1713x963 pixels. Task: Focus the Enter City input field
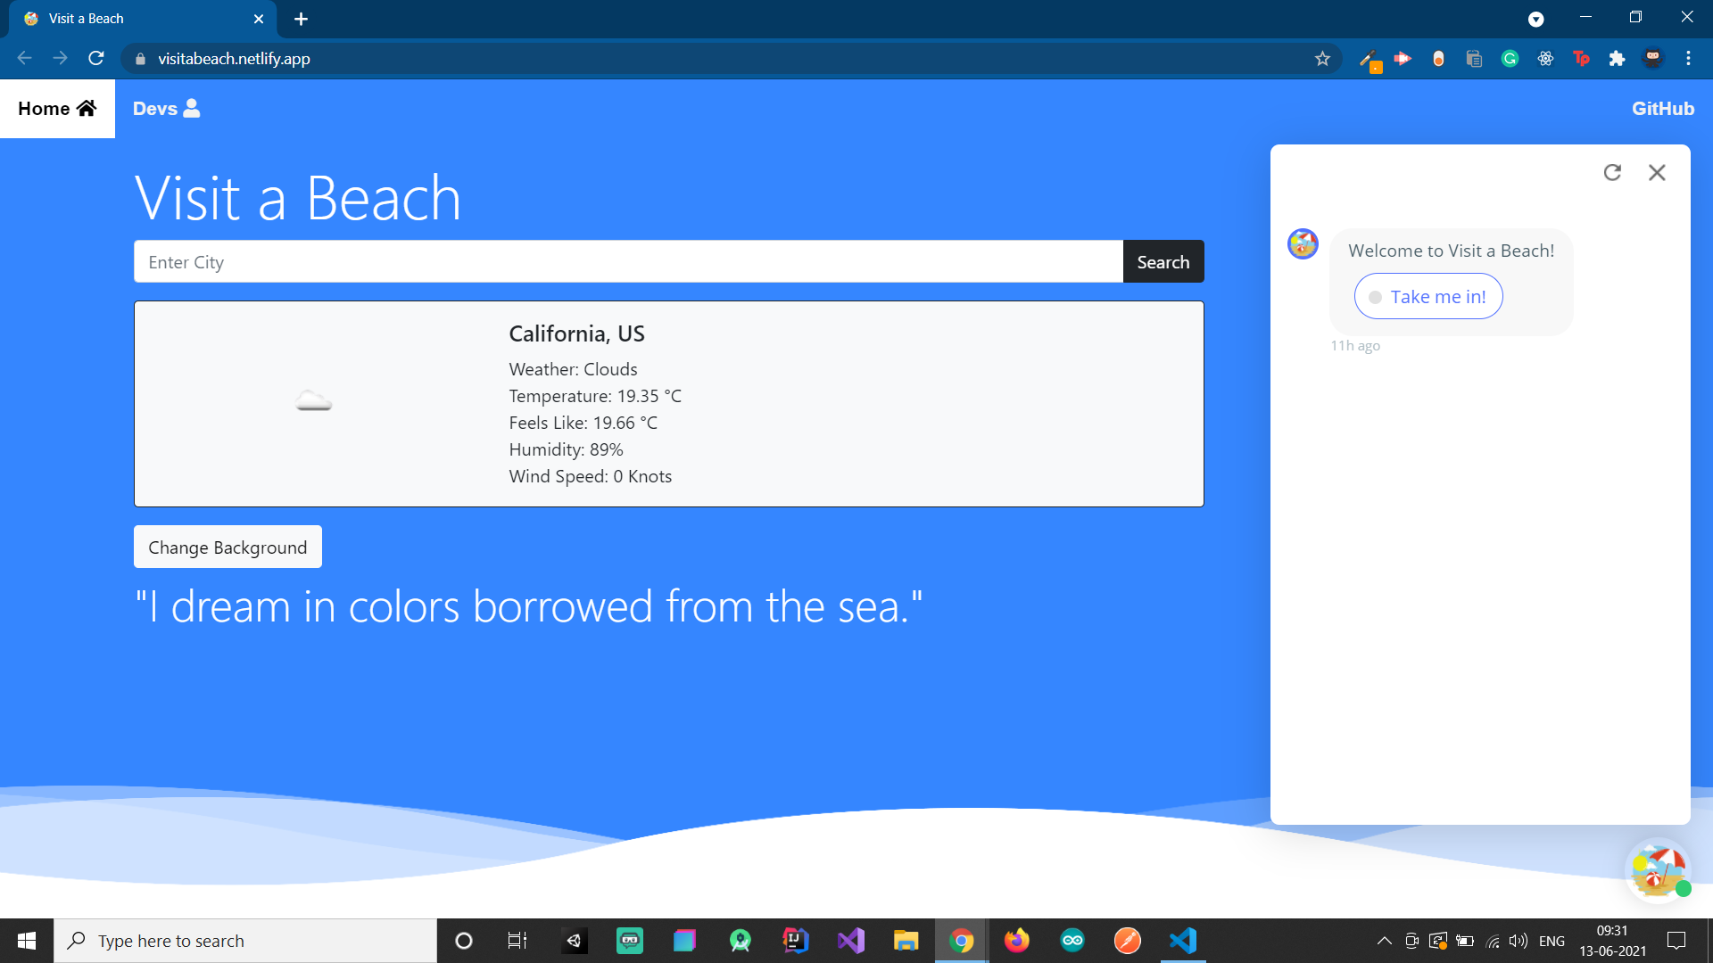(628, 262)
